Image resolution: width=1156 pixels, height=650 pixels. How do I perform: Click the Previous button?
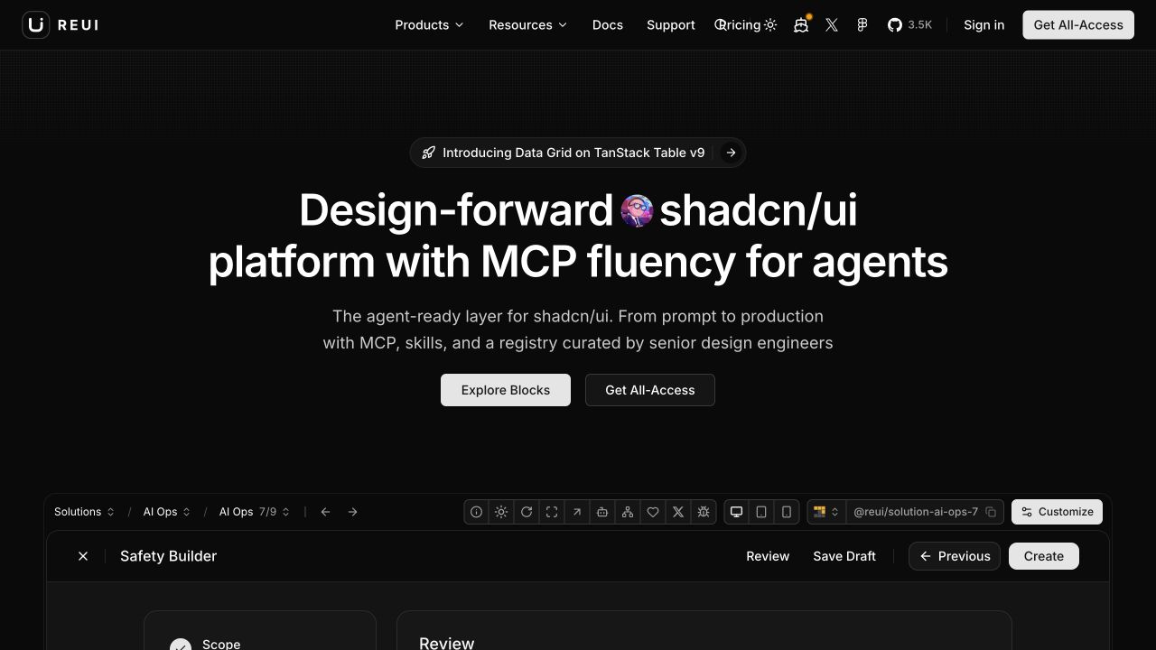[955, 556]
